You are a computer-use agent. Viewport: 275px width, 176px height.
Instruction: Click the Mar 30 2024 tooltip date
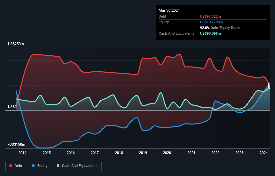[169, 10]
